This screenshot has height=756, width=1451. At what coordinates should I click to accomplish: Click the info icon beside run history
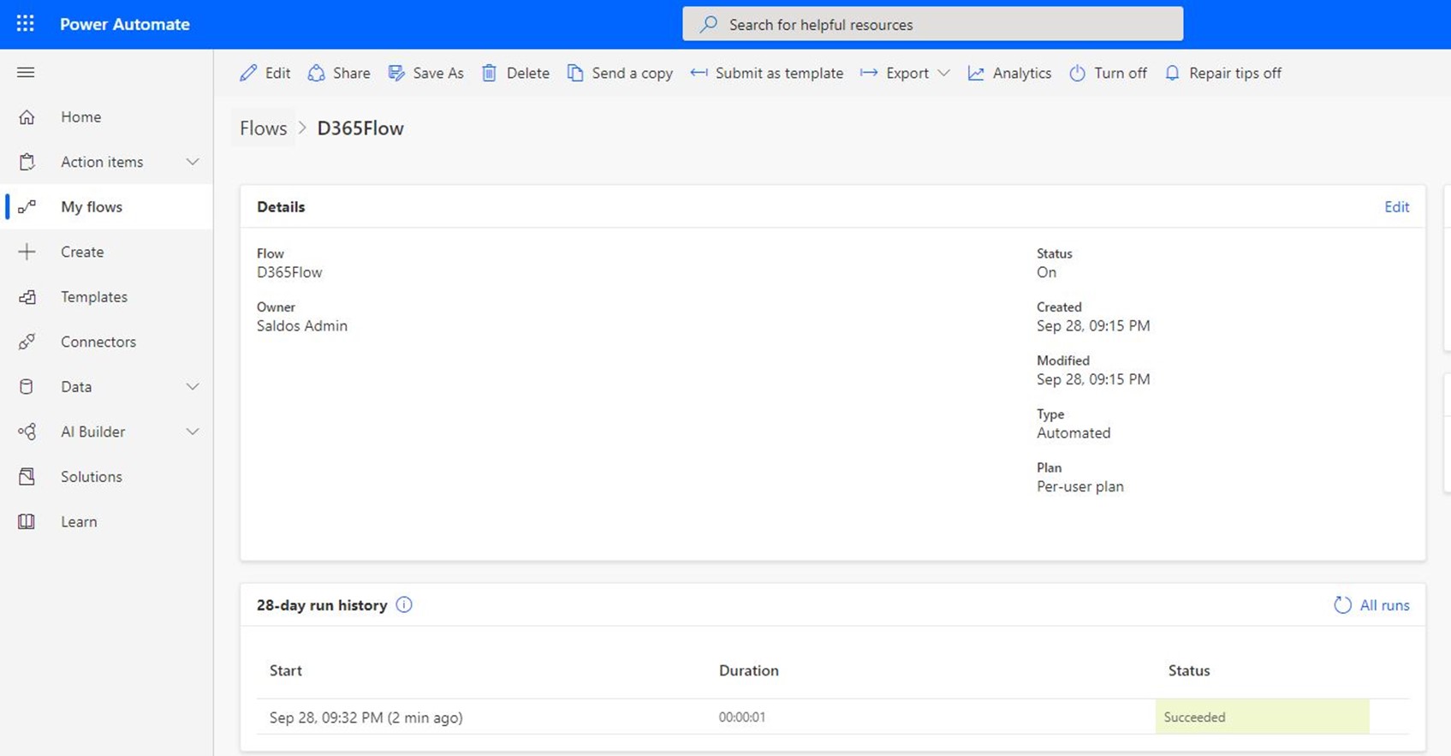(404, 605)
